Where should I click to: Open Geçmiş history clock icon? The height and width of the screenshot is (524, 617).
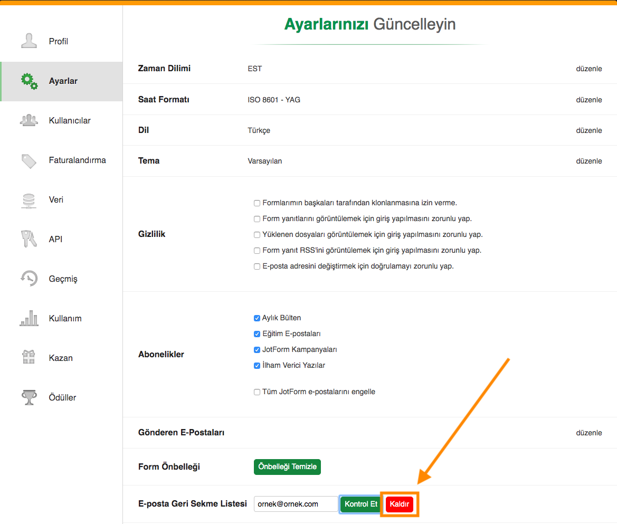(x=29, y=279)
